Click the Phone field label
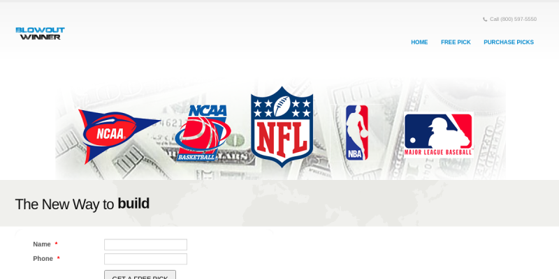The height and width of the screenshot is (279, 559). 43,259
